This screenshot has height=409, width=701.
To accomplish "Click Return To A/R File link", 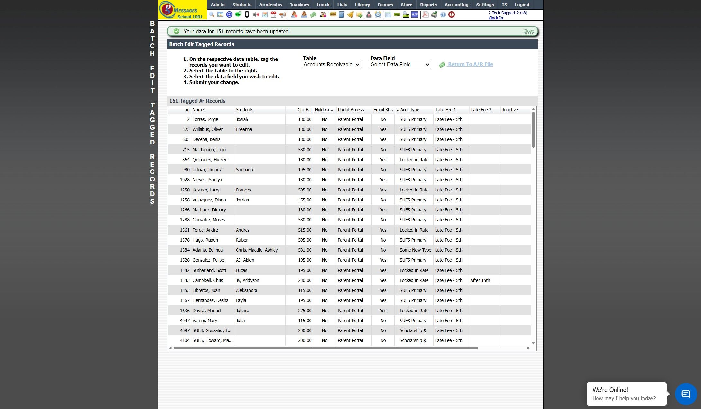I will coord(470,64).
